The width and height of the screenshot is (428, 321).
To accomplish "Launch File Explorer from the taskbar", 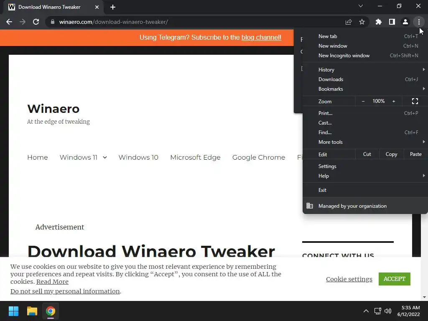I will 32,311.
